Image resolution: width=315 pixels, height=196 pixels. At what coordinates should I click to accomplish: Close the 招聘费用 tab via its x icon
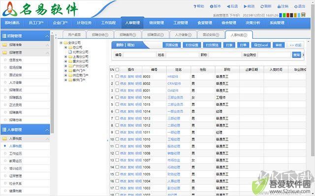pyautogui.click(x=134, y=35)
